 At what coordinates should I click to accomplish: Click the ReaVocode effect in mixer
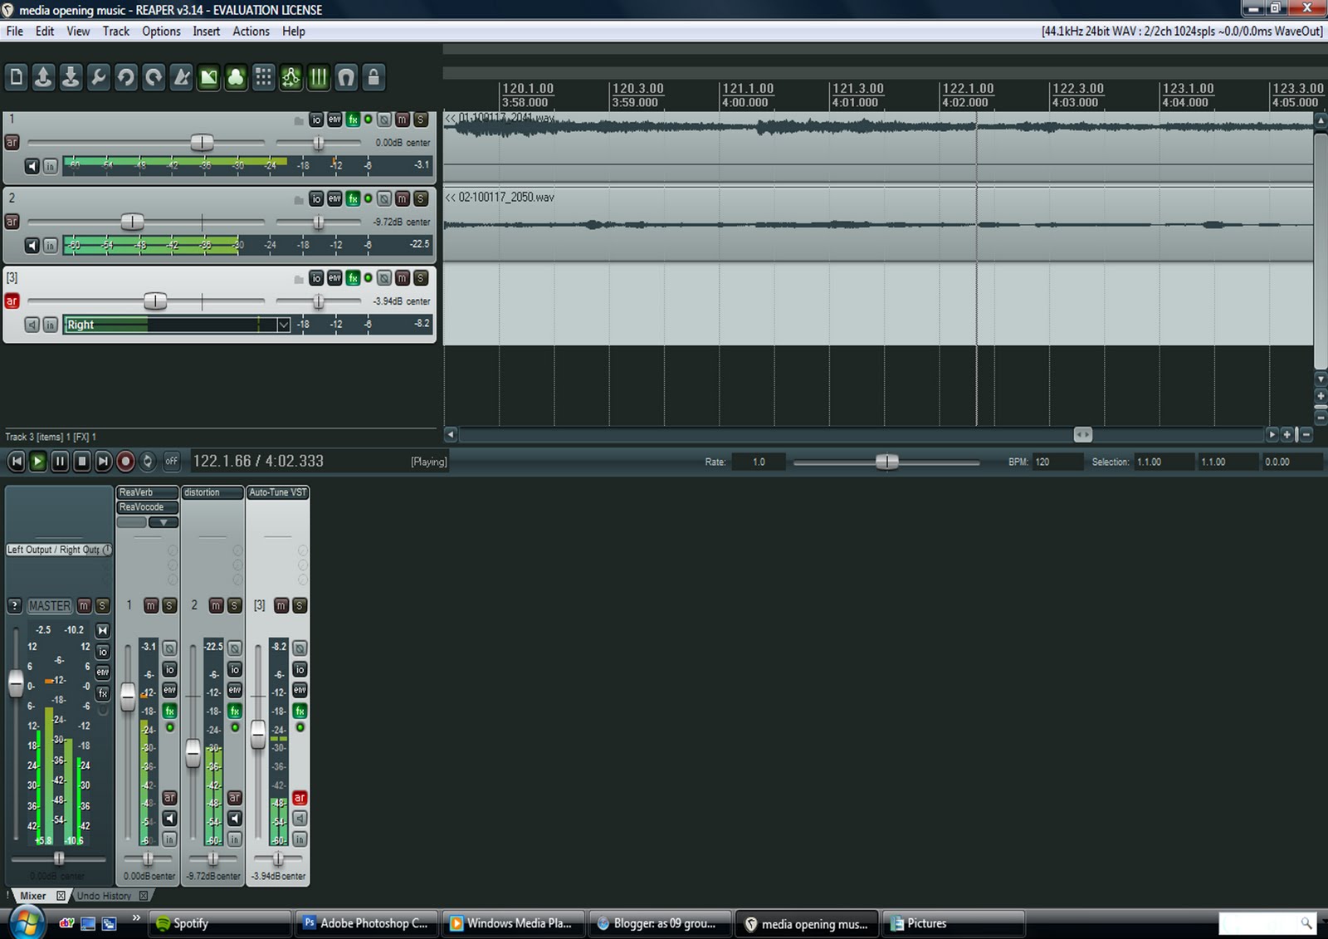[147, 507]
